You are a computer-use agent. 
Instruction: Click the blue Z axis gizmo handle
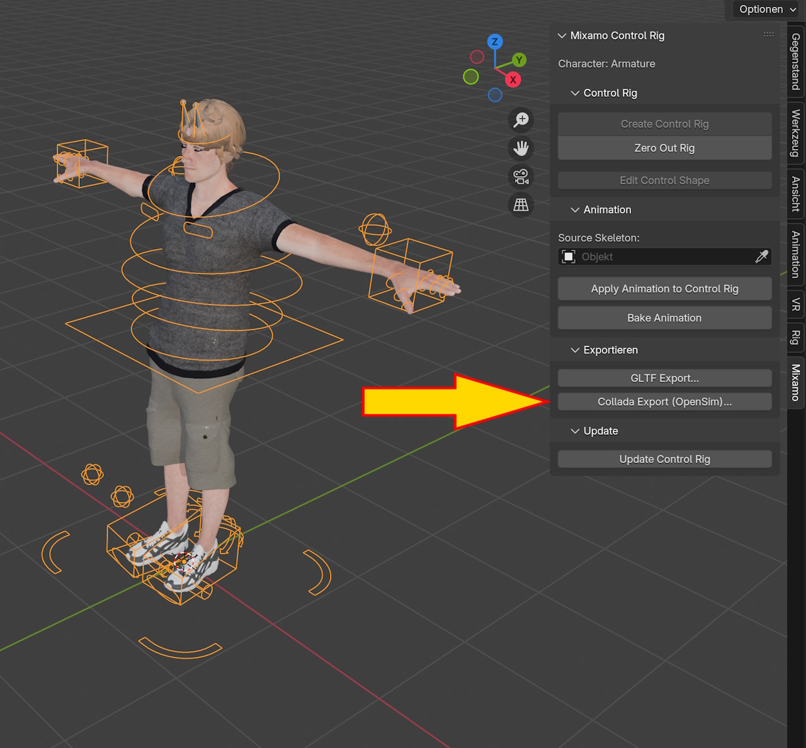(495, 42)
